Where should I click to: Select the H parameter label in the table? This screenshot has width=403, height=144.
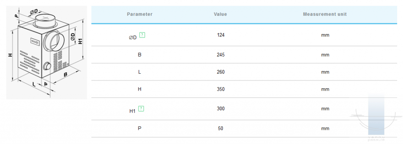[x=140, y=89]
